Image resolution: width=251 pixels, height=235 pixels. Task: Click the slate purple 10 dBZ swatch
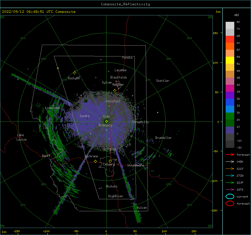point(230,130)
